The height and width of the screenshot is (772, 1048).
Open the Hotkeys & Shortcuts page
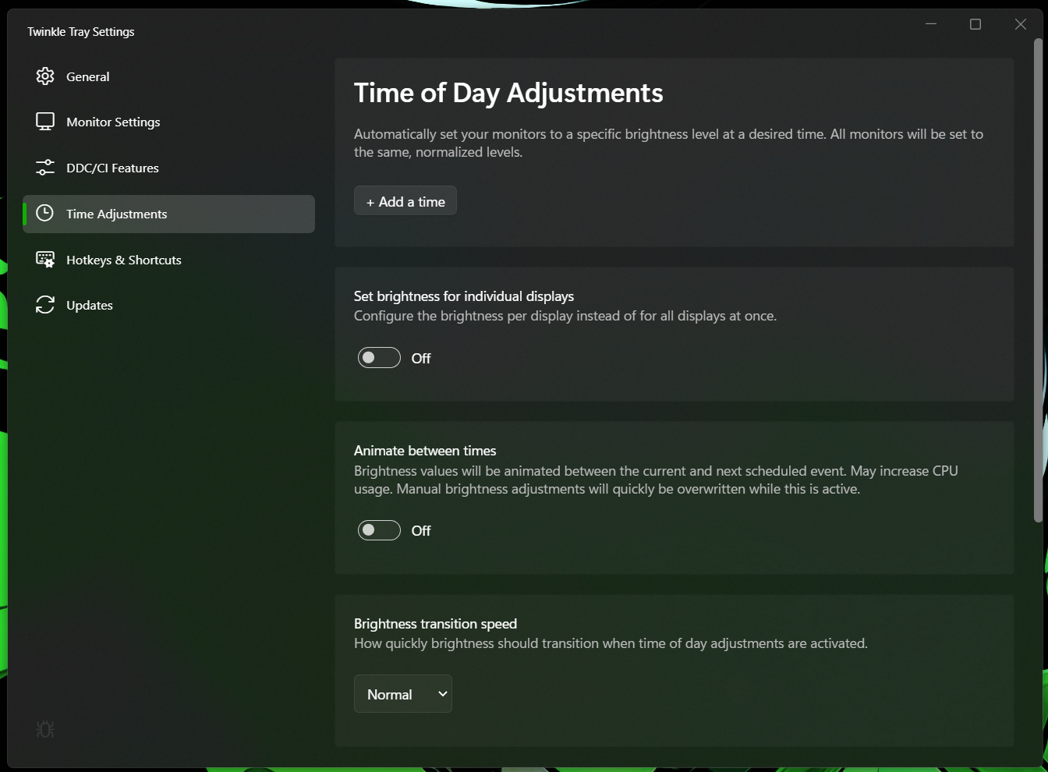[x=123, y=260]
